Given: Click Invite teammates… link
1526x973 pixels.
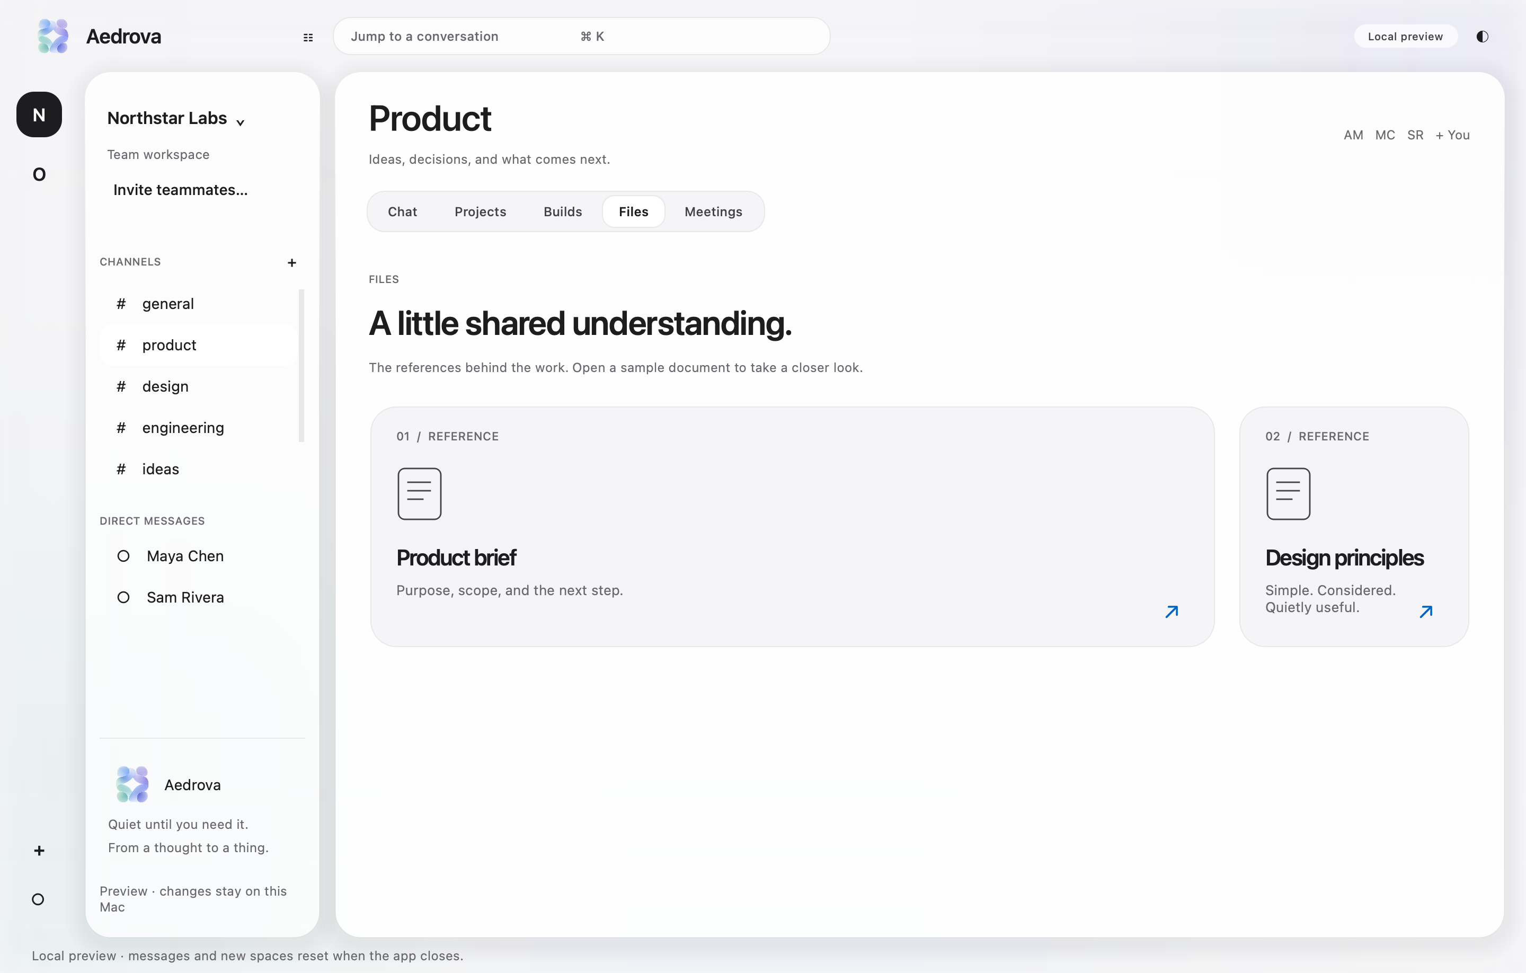Looking at the screenshot, I should click(x=181, y=190).
